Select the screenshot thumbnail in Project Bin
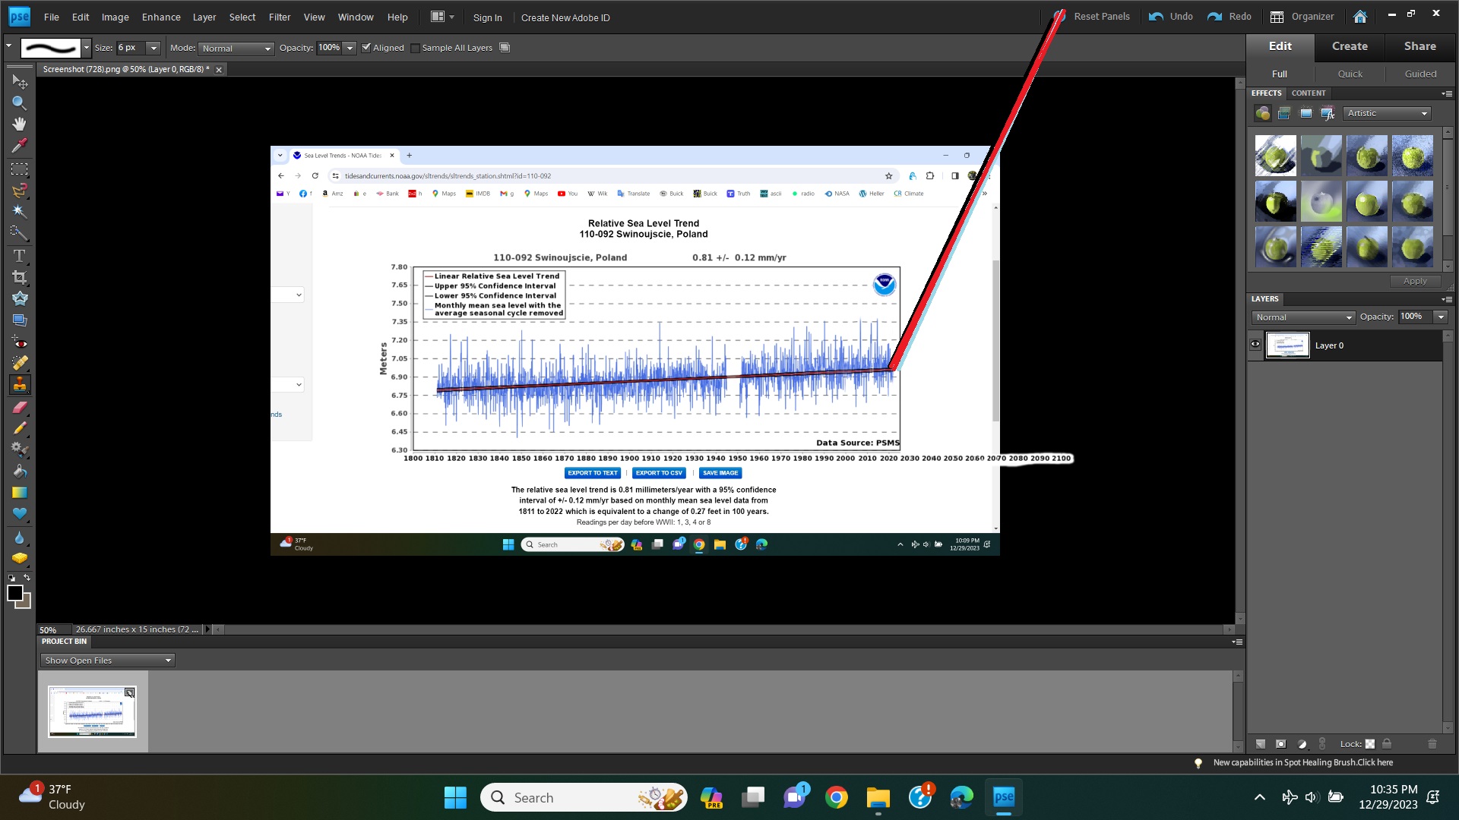 [x=92, y=711]
